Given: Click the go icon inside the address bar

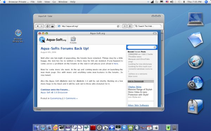Looking at the screenshot, I should coord(118,26).
